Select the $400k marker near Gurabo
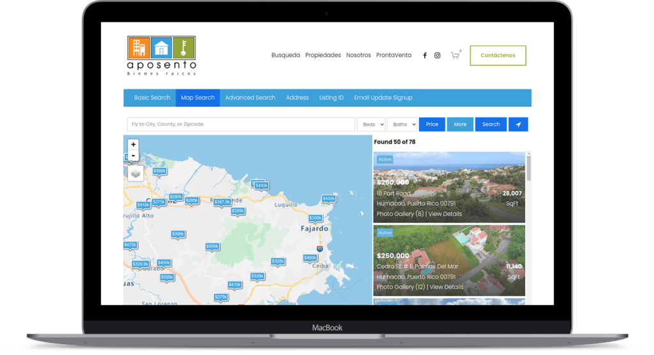This screenshot has height=355, width=654. pyautogui.click(x=163, y=262)
